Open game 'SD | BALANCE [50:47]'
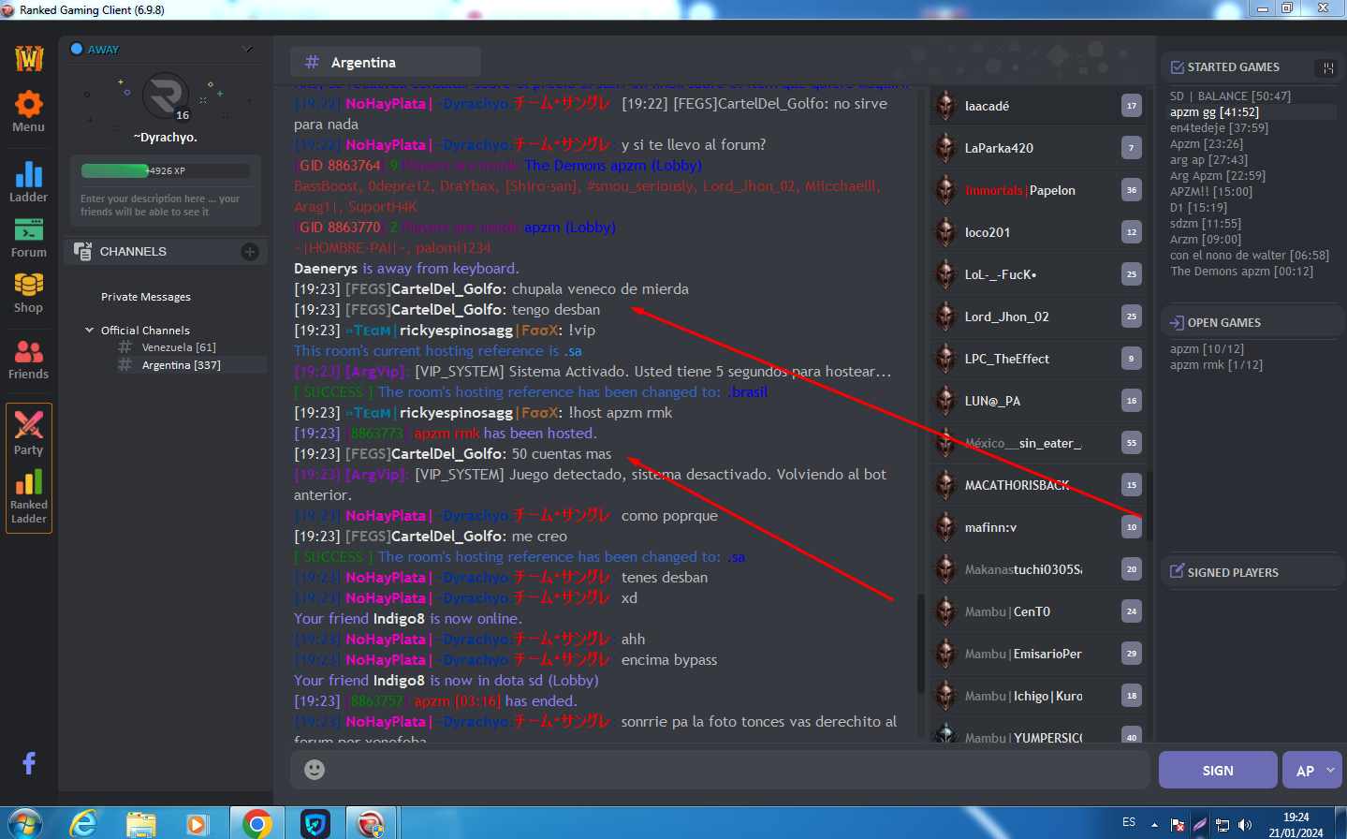The image size is (1347, 839). pyautogui.click(x=1230, y=96)
